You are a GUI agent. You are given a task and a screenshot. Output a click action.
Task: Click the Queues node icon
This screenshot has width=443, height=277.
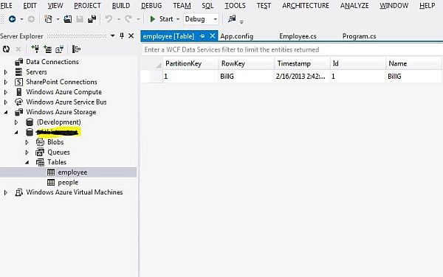coord(40,152)
